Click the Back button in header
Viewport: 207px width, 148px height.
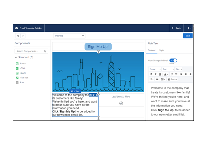(x=176, y=28)
